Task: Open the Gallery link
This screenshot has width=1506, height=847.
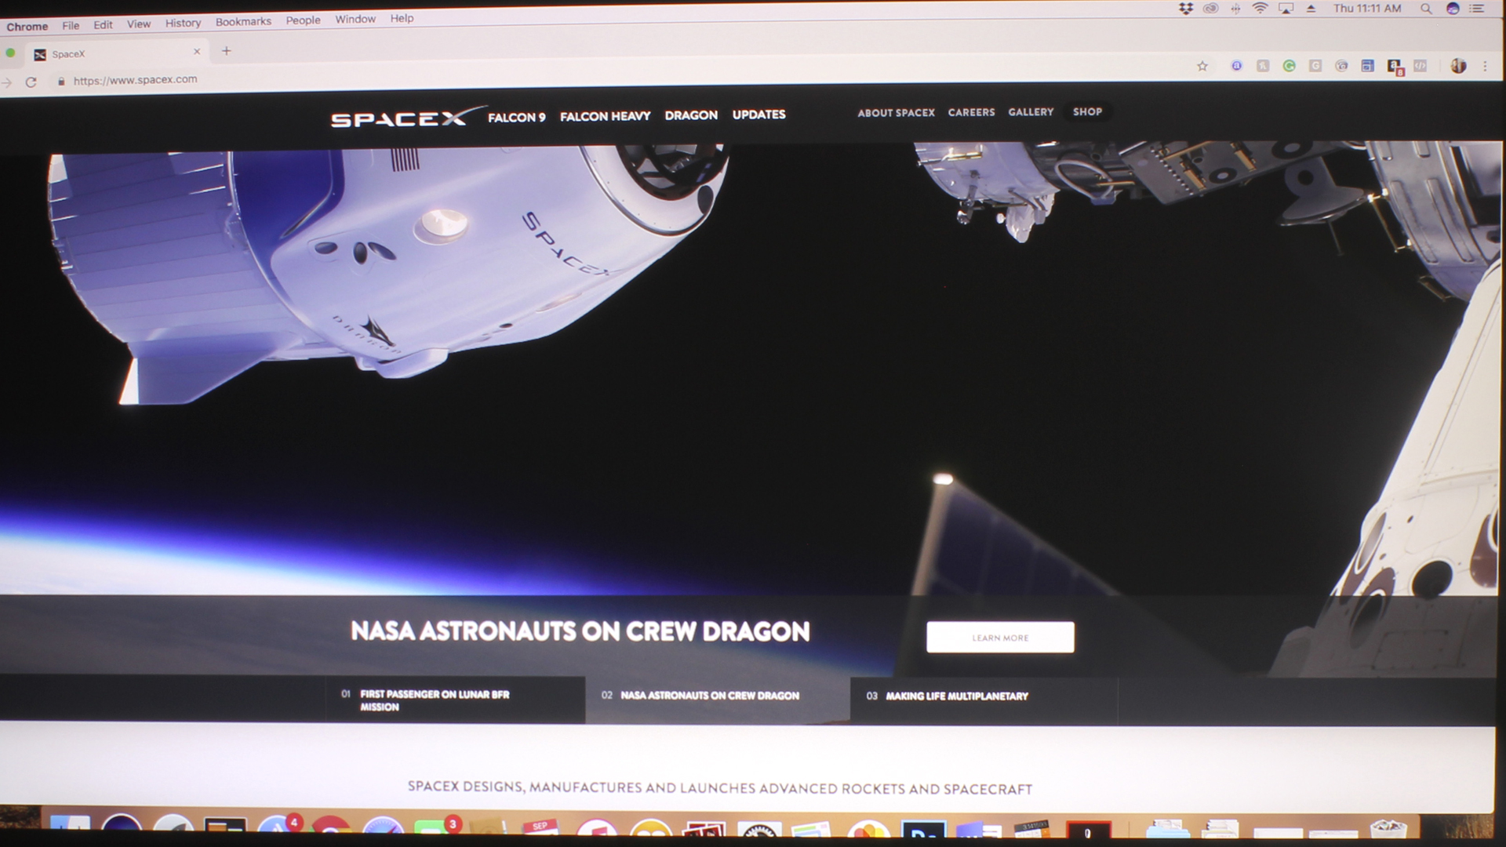Action: click(1031, 112)
